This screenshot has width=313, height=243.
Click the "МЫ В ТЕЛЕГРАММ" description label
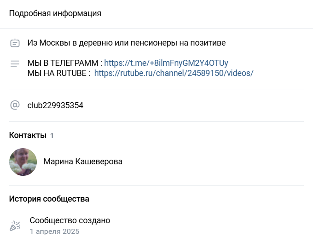coord(64,63)
